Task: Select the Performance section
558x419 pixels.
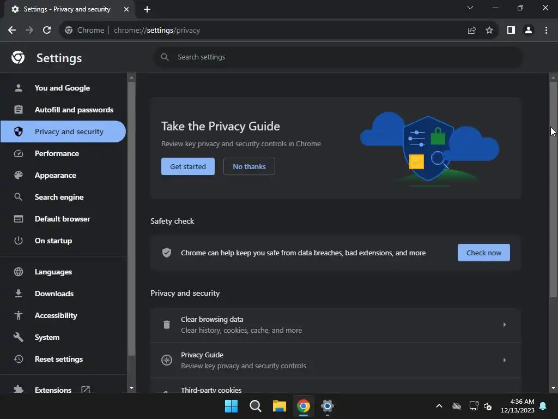Action: [x=63, y=153]
